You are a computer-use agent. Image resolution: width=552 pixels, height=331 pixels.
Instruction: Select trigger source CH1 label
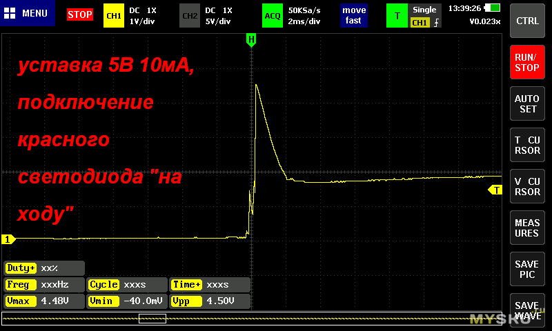(420, 23)
